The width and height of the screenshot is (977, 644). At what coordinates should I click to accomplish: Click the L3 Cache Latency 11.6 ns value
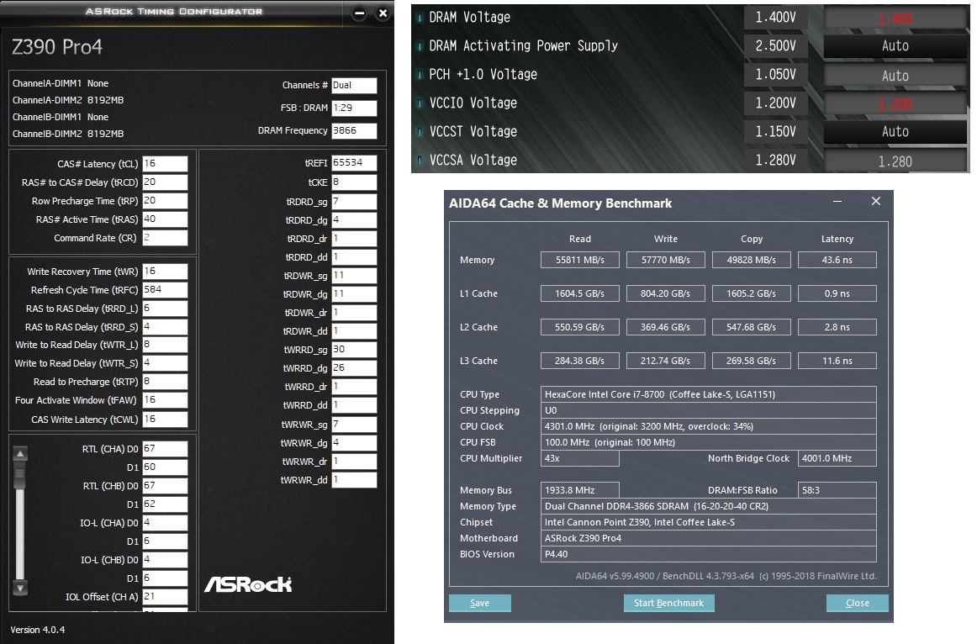point(837,361)
